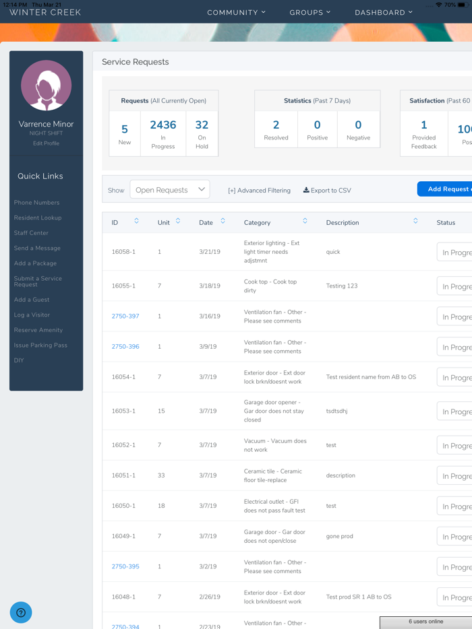Image resolution: width=472 pixels, height=629 pixels.
Task: Sort by Category column arrows
Action: pyautogui.click(x=305, y=222)
